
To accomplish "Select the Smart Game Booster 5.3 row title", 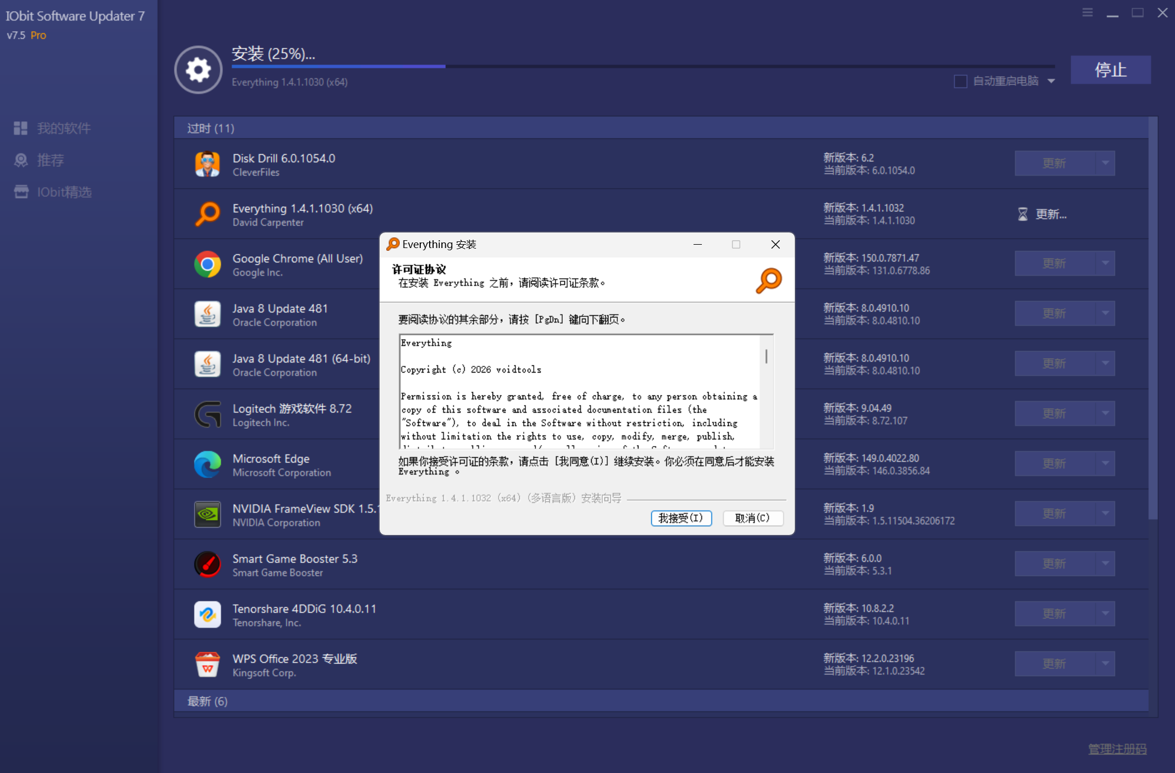I will (295, 559).
